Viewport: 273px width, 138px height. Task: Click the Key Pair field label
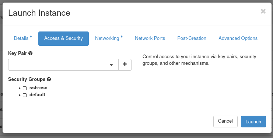(x=18, y=53)
